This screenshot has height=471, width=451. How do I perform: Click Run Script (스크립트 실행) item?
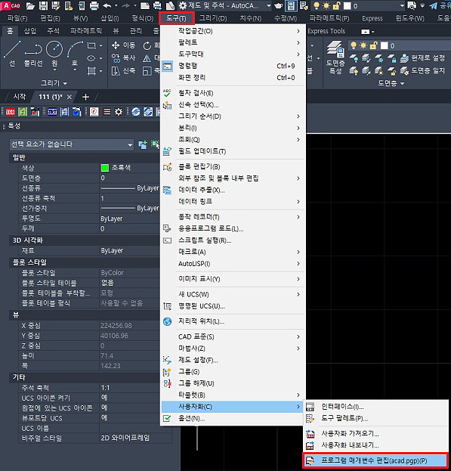tap(233, 240)
